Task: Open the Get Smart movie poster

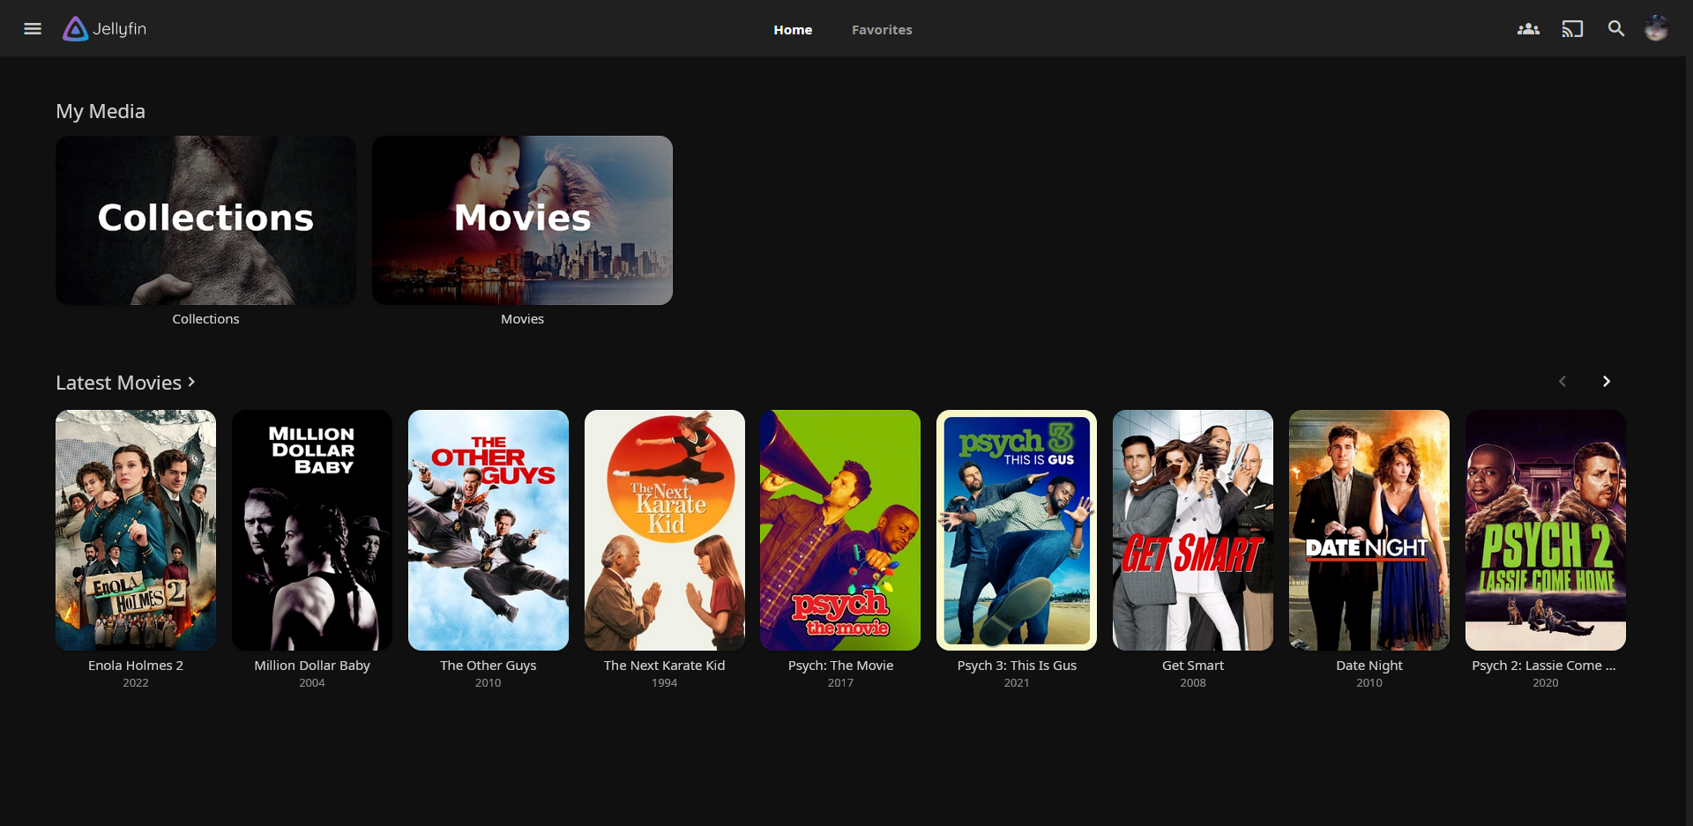Action: [1192, 530]
